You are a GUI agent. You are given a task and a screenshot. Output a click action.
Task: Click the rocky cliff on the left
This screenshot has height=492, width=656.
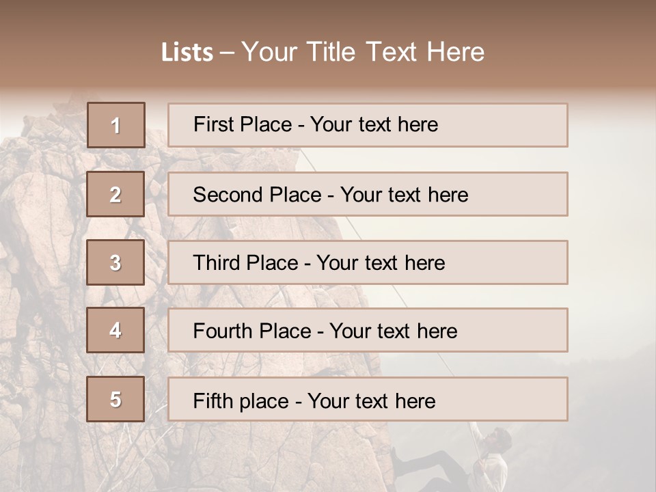(41, 273)
